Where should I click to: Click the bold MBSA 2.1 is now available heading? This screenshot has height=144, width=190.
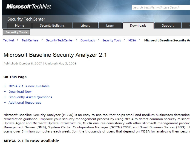(x=31, y=141)
